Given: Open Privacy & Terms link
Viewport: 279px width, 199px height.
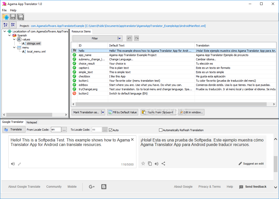Looking at the screenshot, I should click(x=209, y=187).
